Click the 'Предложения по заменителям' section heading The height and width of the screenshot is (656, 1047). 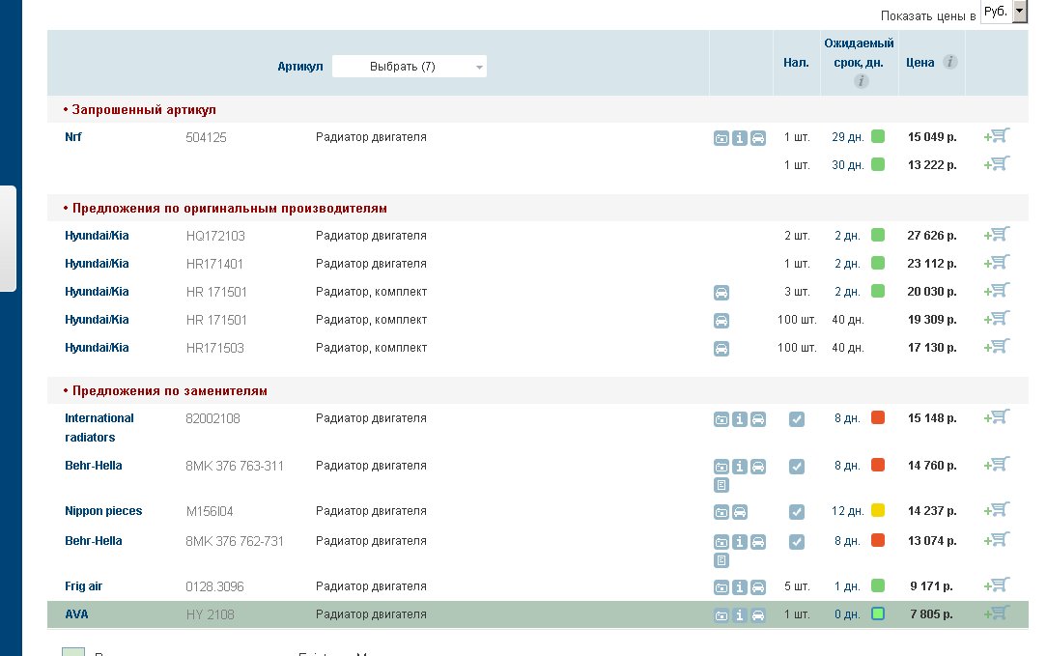coord(170,390)
